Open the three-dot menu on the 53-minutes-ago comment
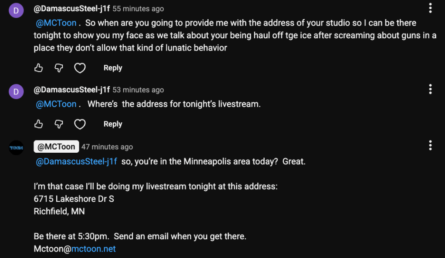Screen dimensions: 445x258 coord(430,89)
